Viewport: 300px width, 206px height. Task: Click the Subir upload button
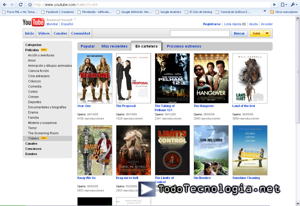coord(257,34)
